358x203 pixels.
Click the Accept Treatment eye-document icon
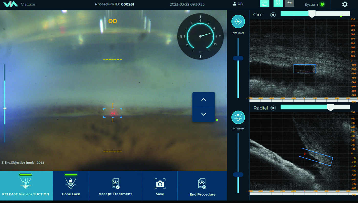116,184
